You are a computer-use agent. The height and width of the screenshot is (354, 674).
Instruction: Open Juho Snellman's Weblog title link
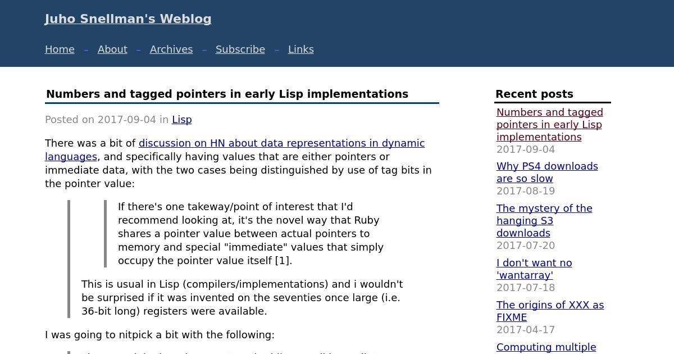pyautogui.click(x=128, y=19)
